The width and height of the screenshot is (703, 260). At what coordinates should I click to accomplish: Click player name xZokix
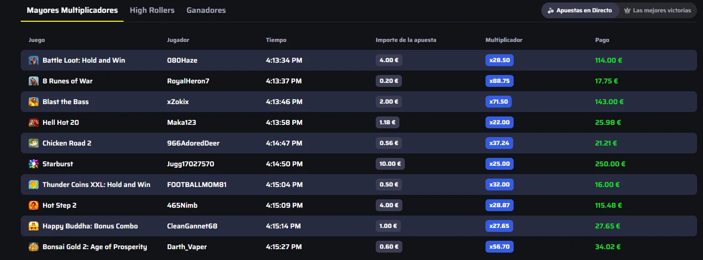pos(178,102)
